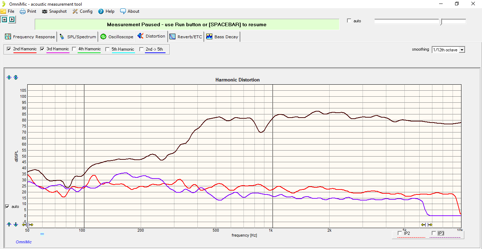Switch to the Frequency Response tab

point(30,36)
